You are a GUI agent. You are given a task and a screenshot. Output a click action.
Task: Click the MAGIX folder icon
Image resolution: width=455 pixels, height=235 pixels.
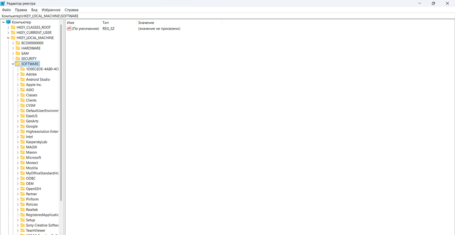pos(22,147)
